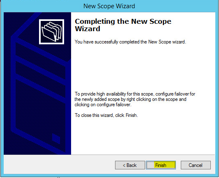Viewport: 219px width, 178px height.
Task: Click the word Wizard in bold heading
Action: (x=88, y=29)
